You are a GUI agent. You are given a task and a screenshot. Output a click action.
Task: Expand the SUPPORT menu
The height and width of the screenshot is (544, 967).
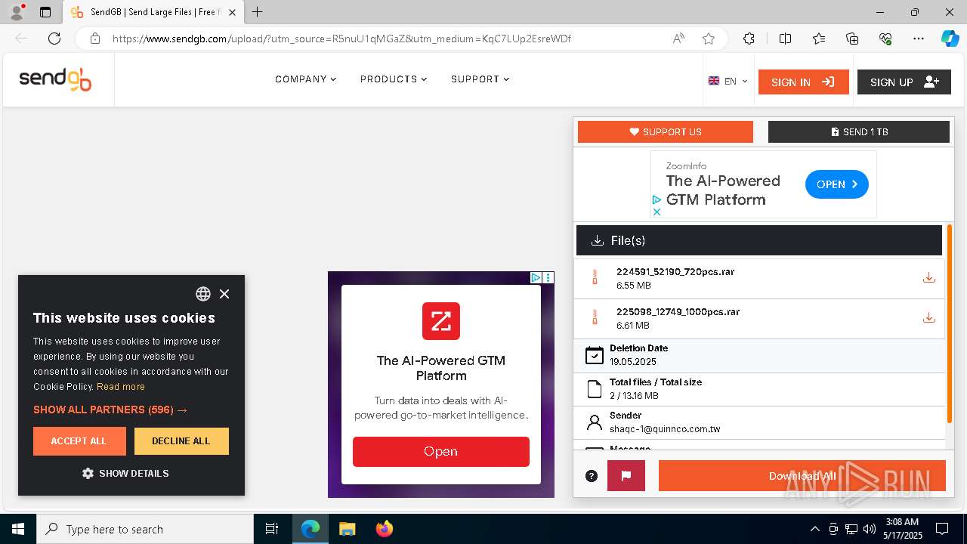coord(480,79)
